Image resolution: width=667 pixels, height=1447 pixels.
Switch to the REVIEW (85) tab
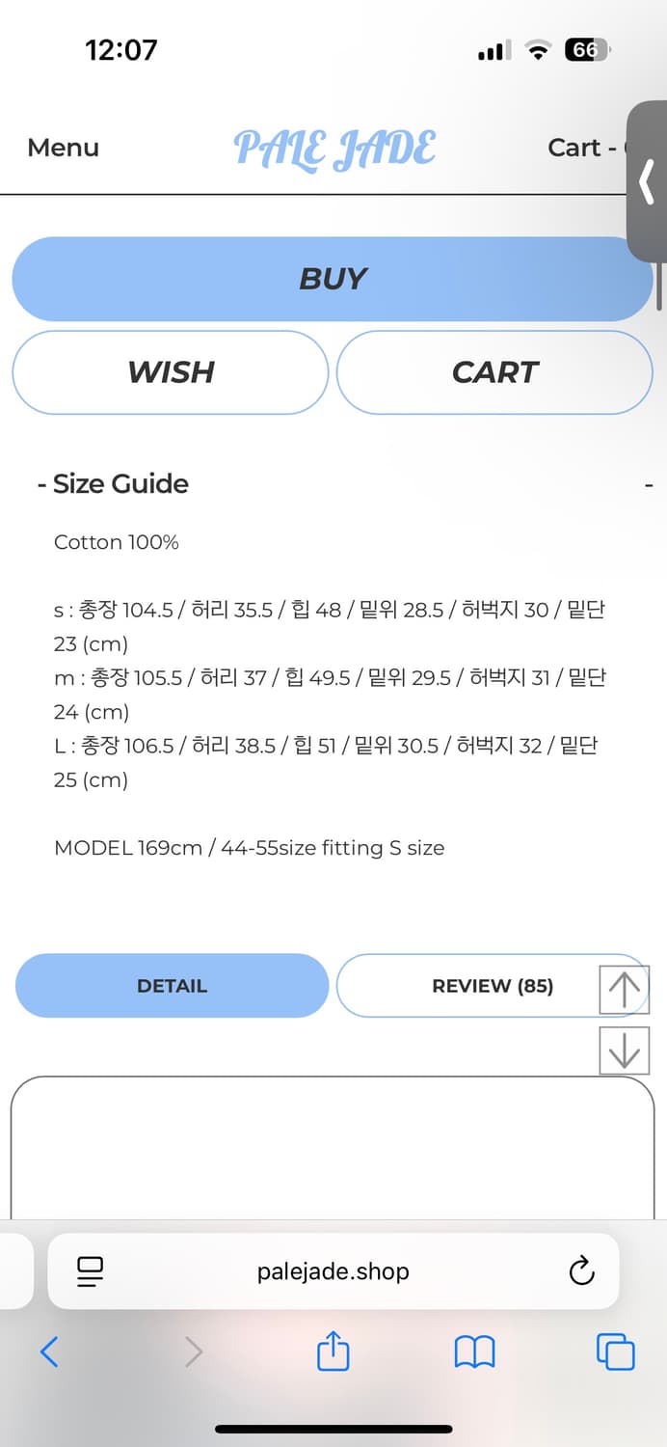tap(492, 986)
